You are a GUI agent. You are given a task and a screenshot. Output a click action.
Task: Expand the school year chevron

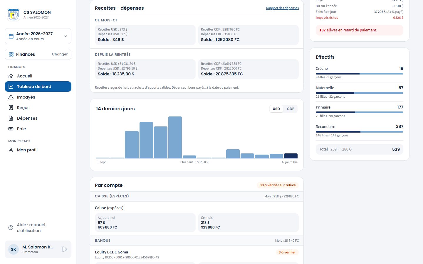[65, 36]
